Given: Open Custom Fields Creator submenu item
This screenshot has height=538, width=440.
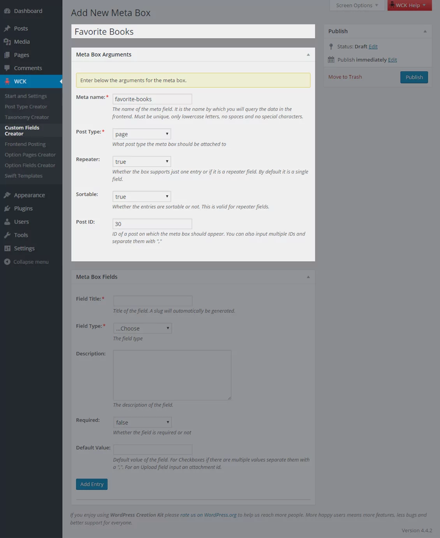Looking at the screenshot, I should (x=22, y=131).
